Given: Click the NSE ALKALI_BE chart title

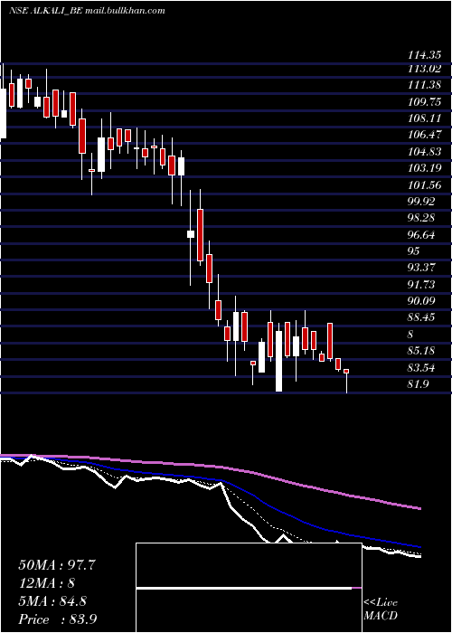Looking at the screenshot, I should 87,11.
